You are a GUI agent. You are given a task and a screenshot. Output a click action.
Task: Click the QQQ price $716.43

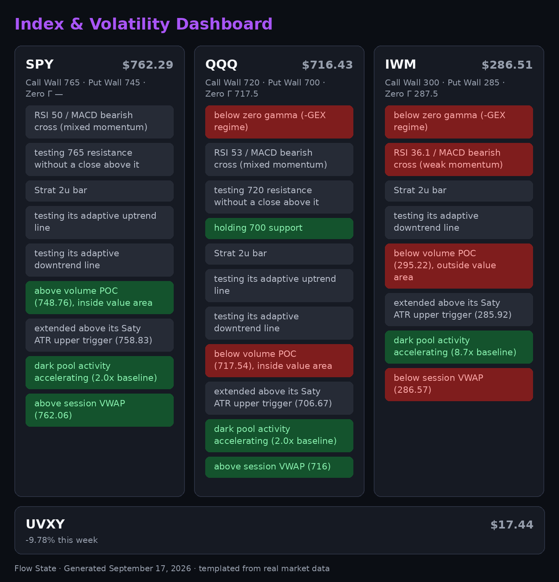pos(328,65)
